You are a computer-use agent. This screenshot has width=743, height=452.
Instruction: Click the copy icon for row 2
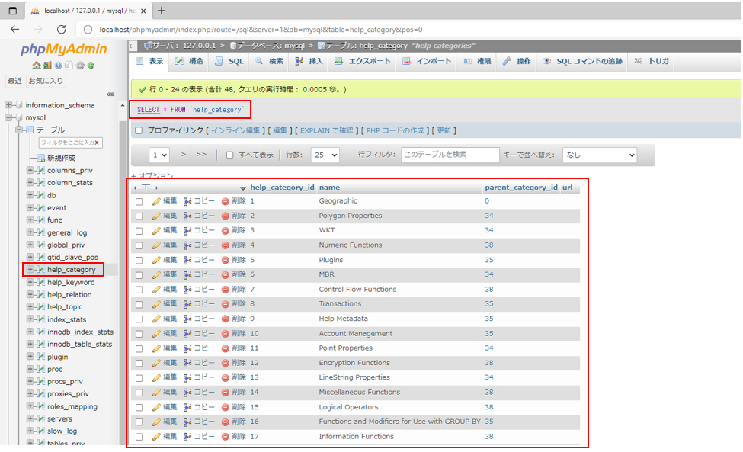point(187,216)
